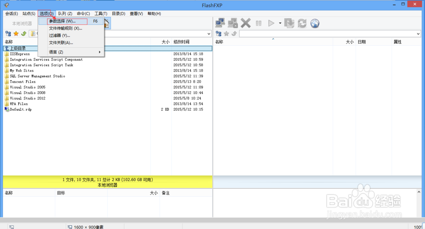Click the right pane path input field
Screen dimensions: 425x229
click(327, 34)
